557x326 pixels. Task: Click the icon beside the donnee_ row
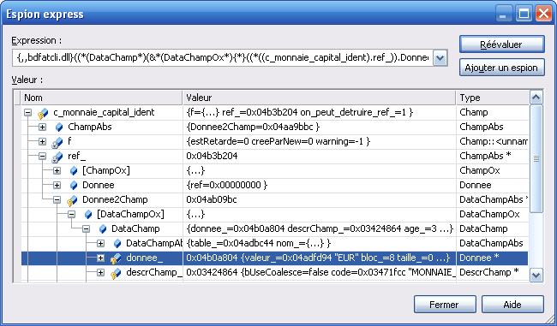116,258
